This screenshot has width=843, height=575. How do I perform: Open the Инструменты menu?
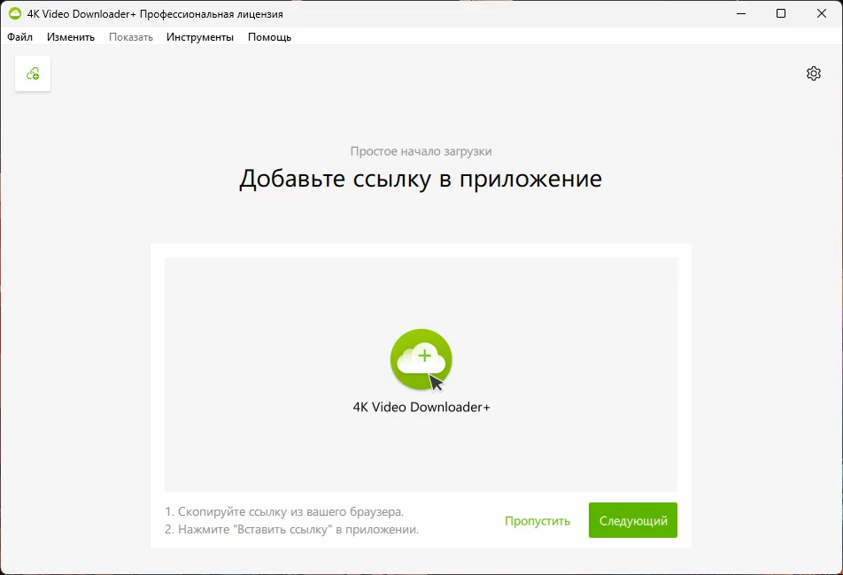[x=200, y=37]
